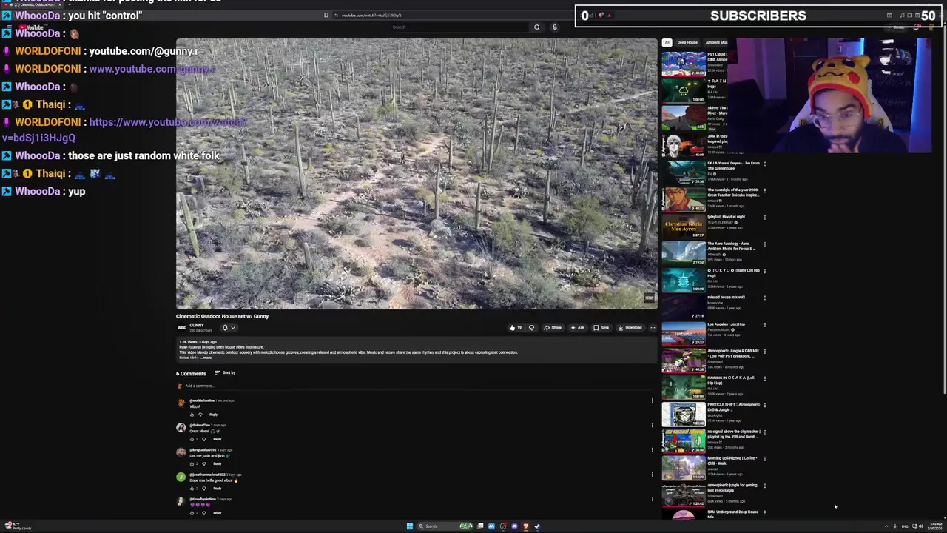The width and height of the screenshot is (947, 533).
Task: Reply to 'Dope mix hella good vibes' comment
Action: [x=217, y=489]
